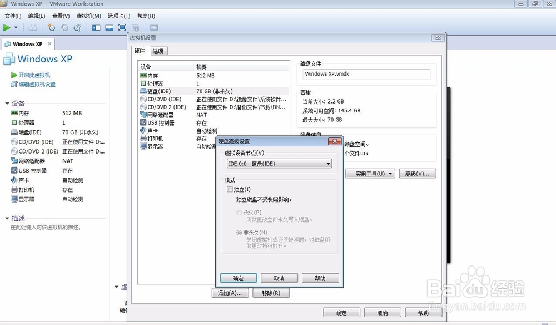This screenshot has height=325, width=556.
Task: Click 网络适配器 icon in main window list
Action: point(14,161)
